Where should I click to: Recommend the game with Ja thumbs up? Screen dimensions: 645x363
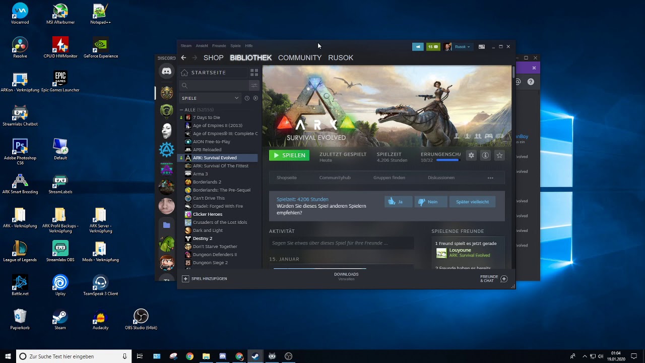click(398, 202)
